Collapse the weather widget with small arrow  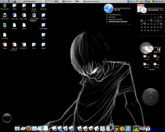[160, 71]
